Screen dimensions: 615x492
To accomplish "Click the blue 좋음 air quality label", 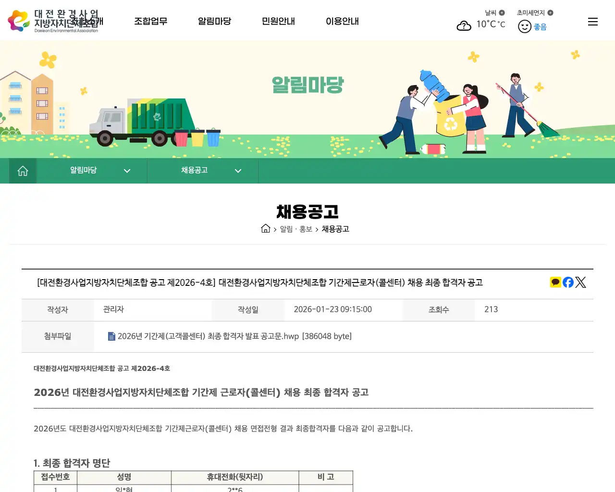I will coord(539,27).
